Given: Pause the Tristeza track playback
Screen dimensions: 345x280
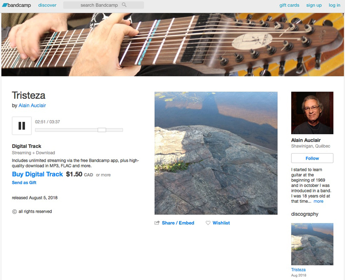Looking at the screenshot, I should 22,126.
